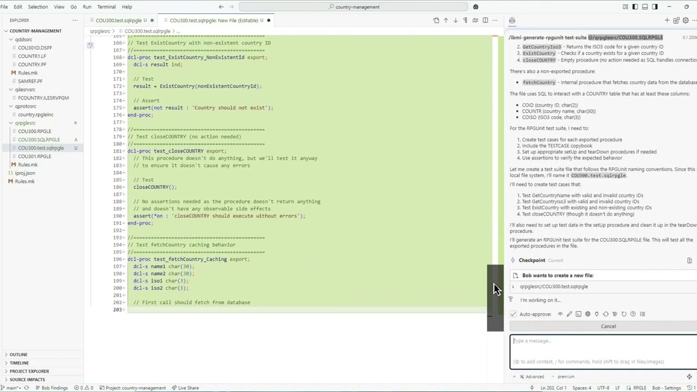
Task: Collapse the COUNTRY-MANAGEMENT root folder
Action: [x=35, y=31]
